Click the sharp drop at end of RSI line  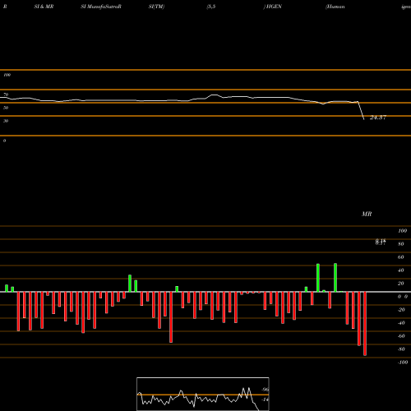tap(361, 111)
